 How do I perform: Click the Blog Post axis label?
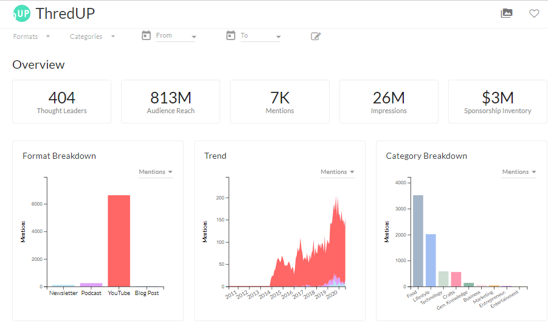point(147,293)
